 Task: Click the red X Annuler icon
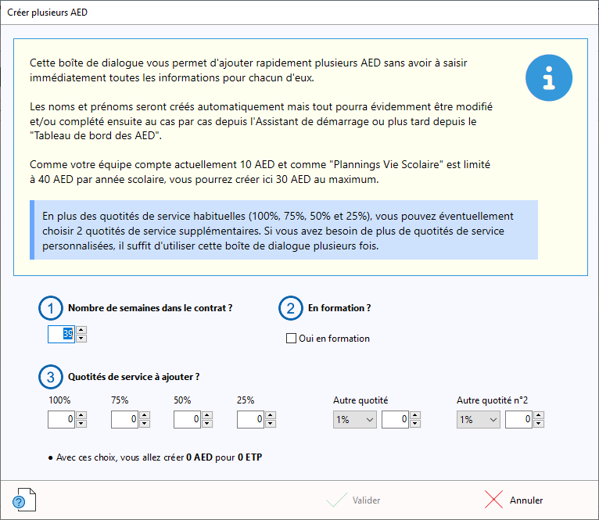[x=493, y=500]
